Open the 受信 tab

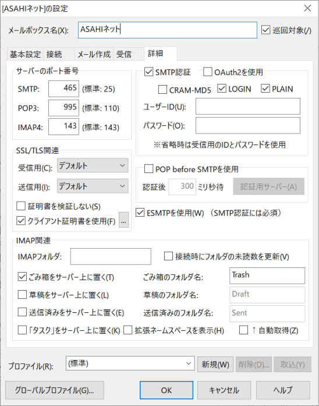coord(129,54)
